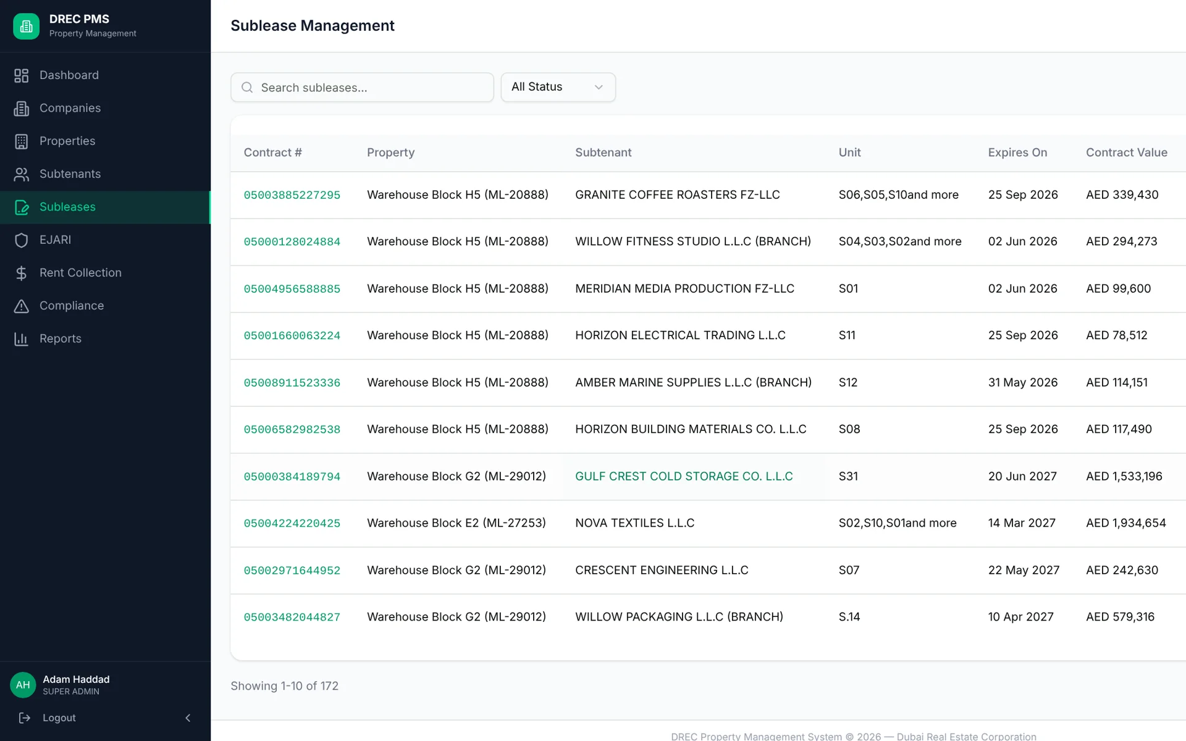Click CRESCENT ENGINEERING L.L.C subtenant
Screen dimensions: 1186x741
coord(662,570)
